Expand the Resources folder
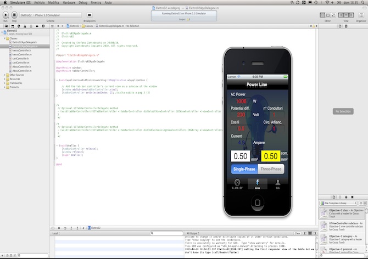The image size is (368, 259). (x=4, y=79)
